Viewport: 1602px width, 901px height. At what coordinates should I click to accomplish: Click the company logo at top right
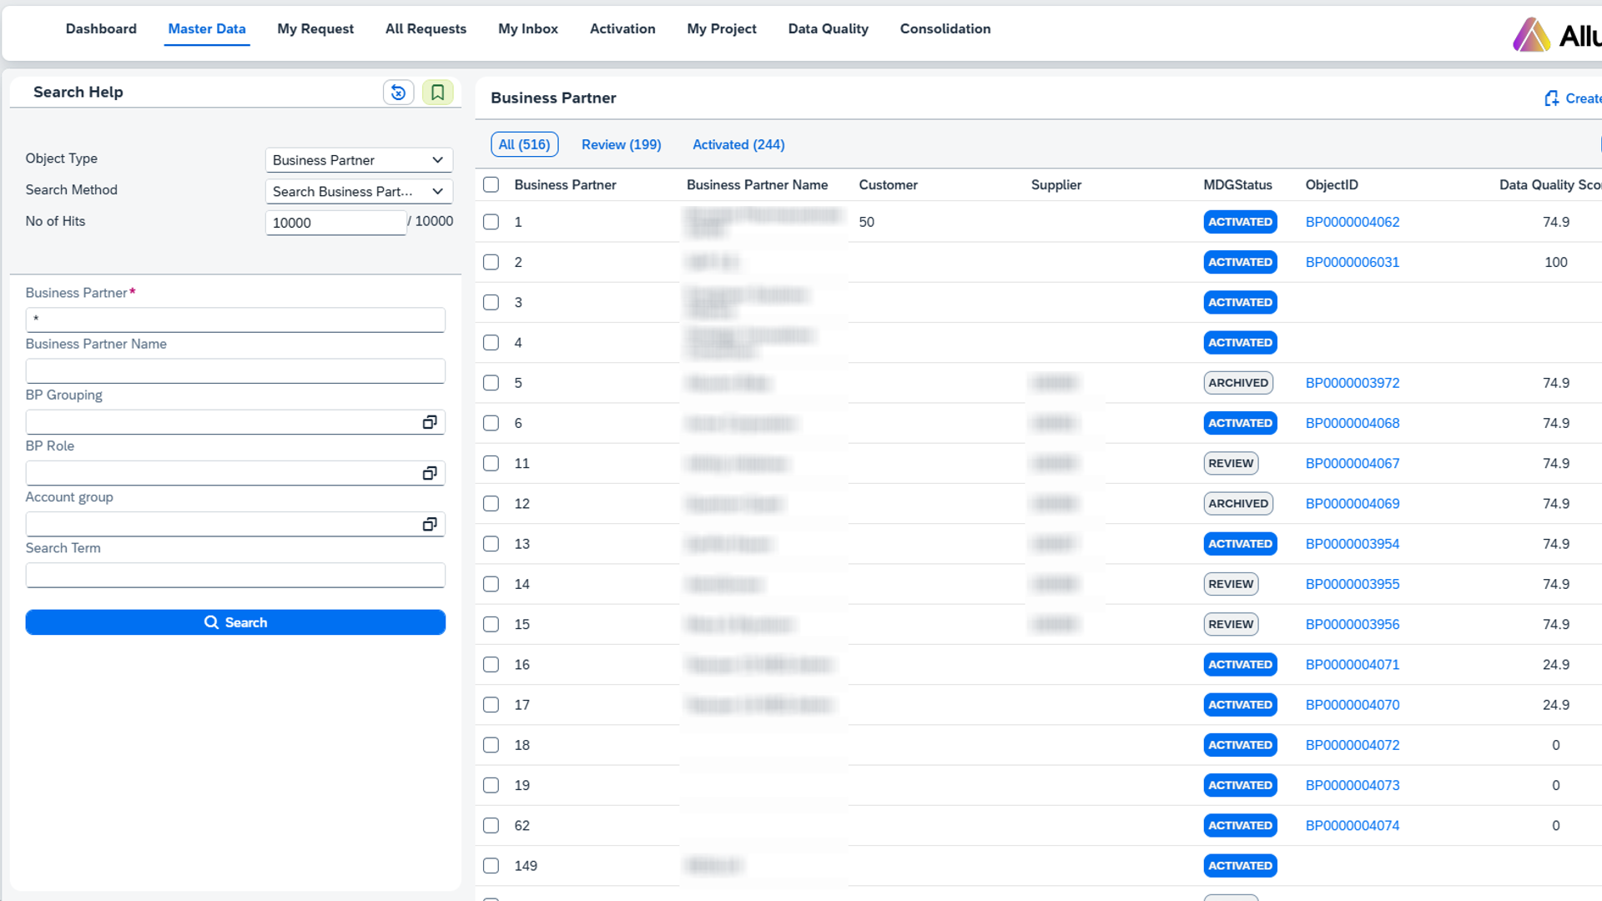[1533, 35]
